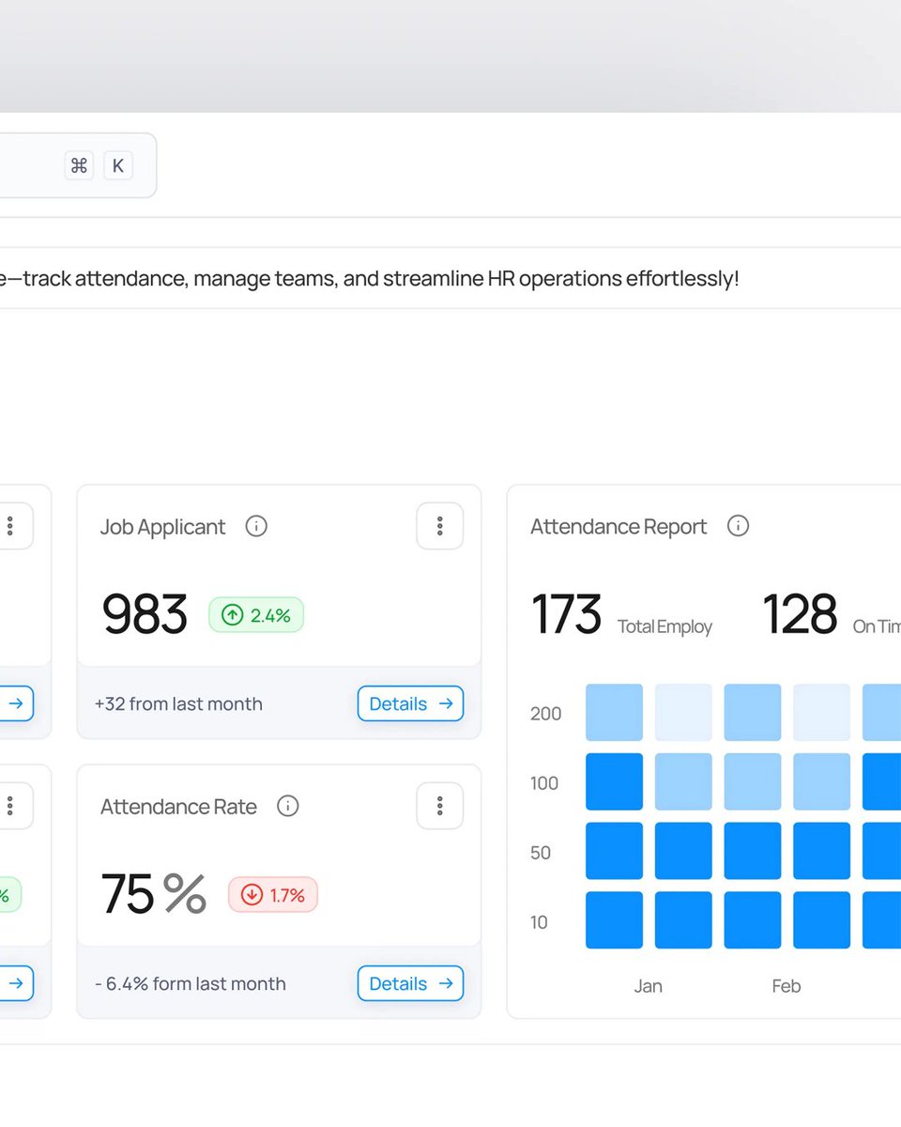901x1127 pixels.
Task: Click Details on the Job Applicant card
Action: 410,703
